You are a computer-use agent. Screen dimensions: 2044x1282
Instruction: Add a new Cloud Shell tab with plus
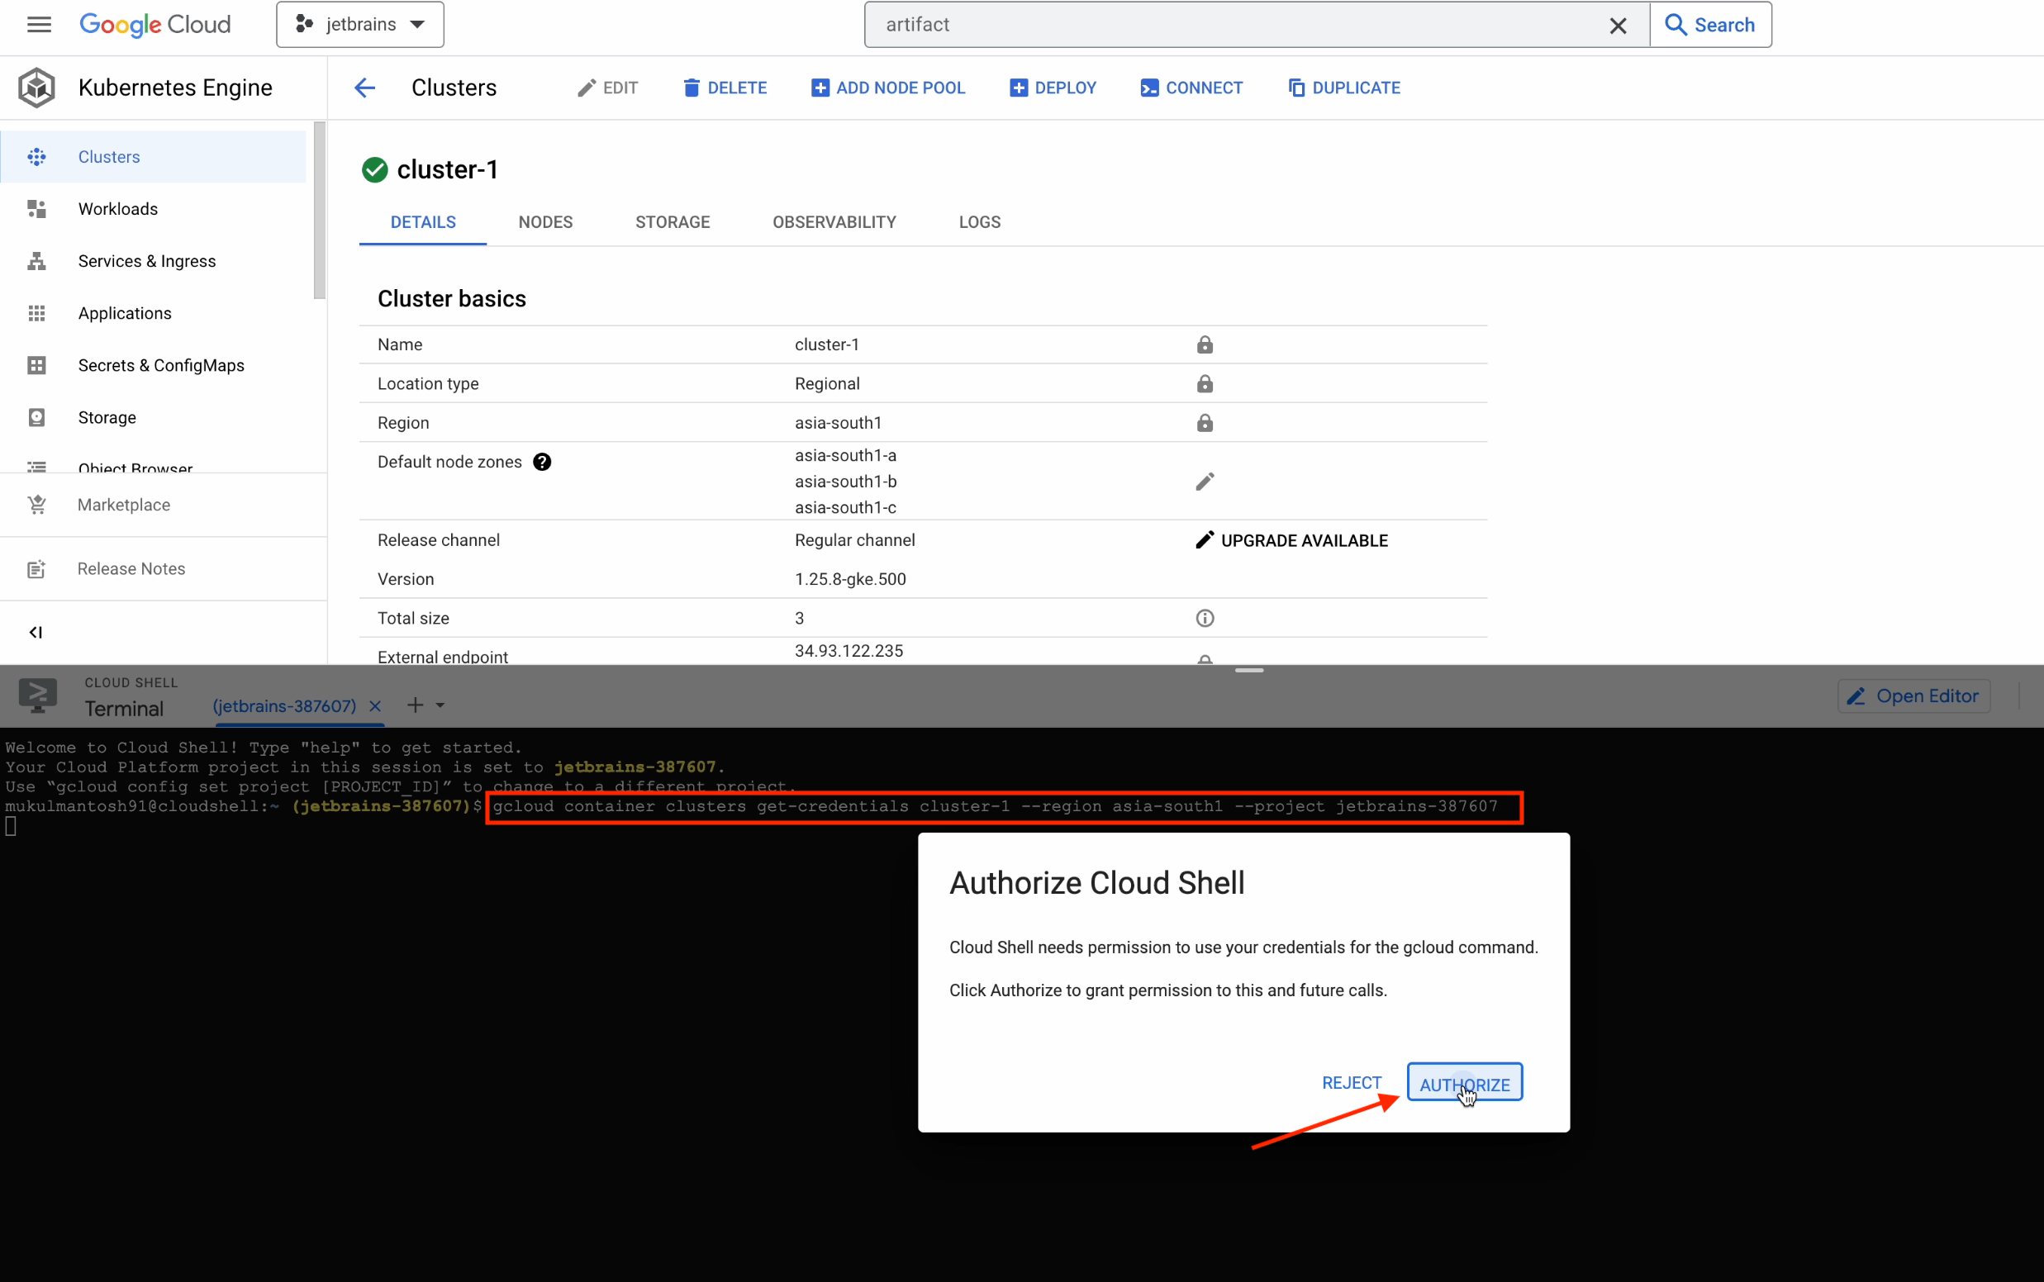pos(415,705)
